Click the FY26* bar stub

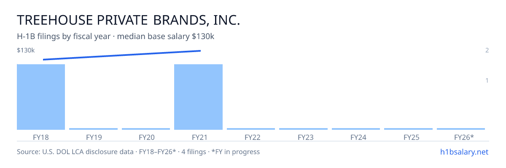click(461, 129)
